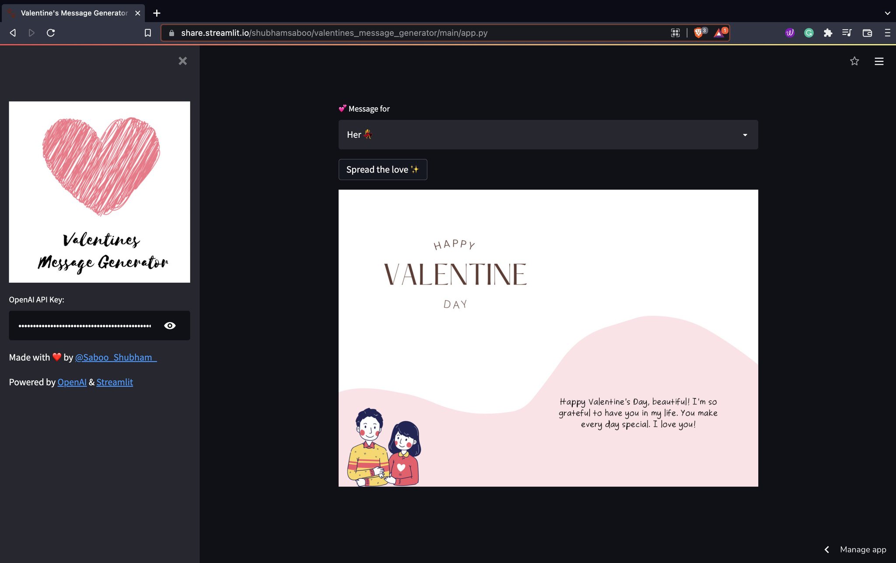Viewport: 896px width, 563px height.
Task: Toggle API key visibility with the eye icon
Action: [170, 326]
